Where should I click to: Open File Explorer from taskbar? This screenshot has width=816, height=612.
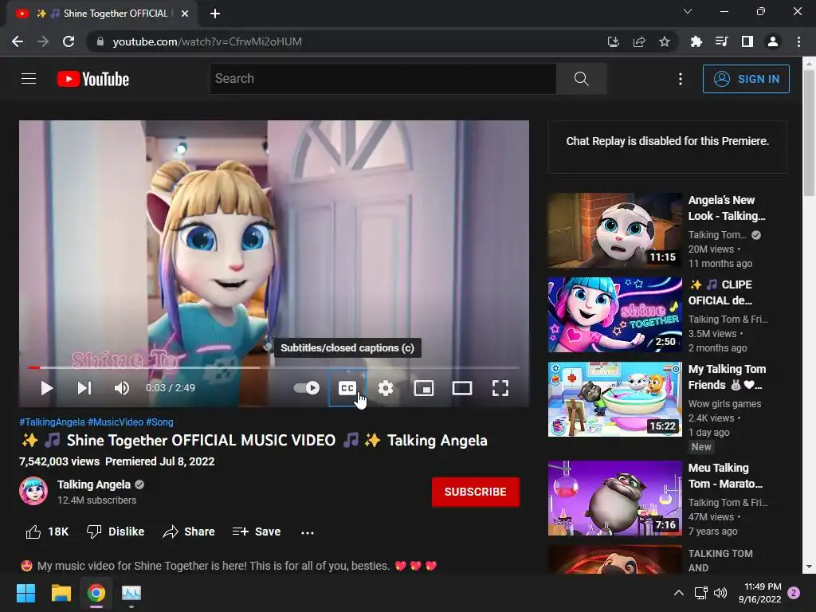tap(61, 593)
